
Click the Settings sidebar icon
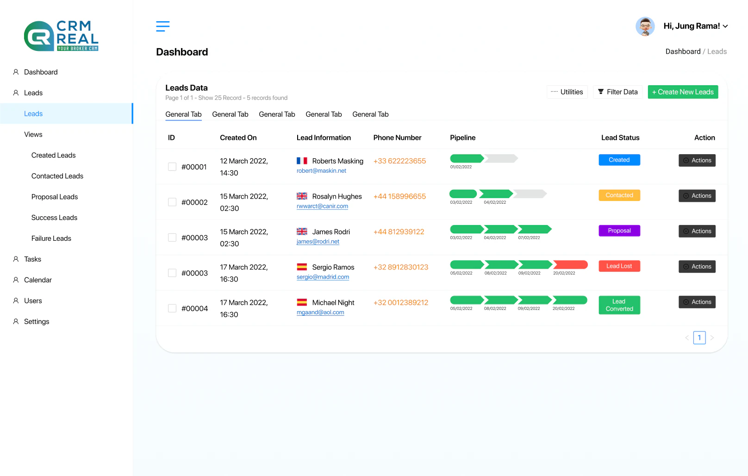click(16, 322)
